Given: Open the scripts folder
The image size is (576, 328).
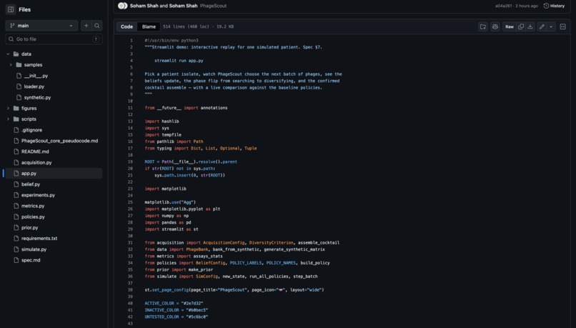Looking at the screenshot, I should click(x=29, y=119).
